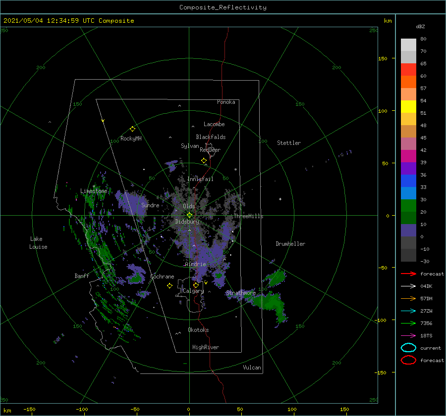446x416 pixels.
Task: Click the Blackfalds town label
Action: pos(211,137)
